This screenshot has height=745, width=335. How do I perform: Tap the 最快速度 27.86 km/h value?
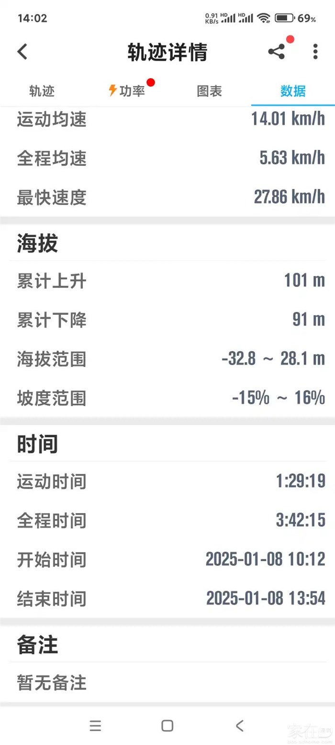(x=289, y=197)
